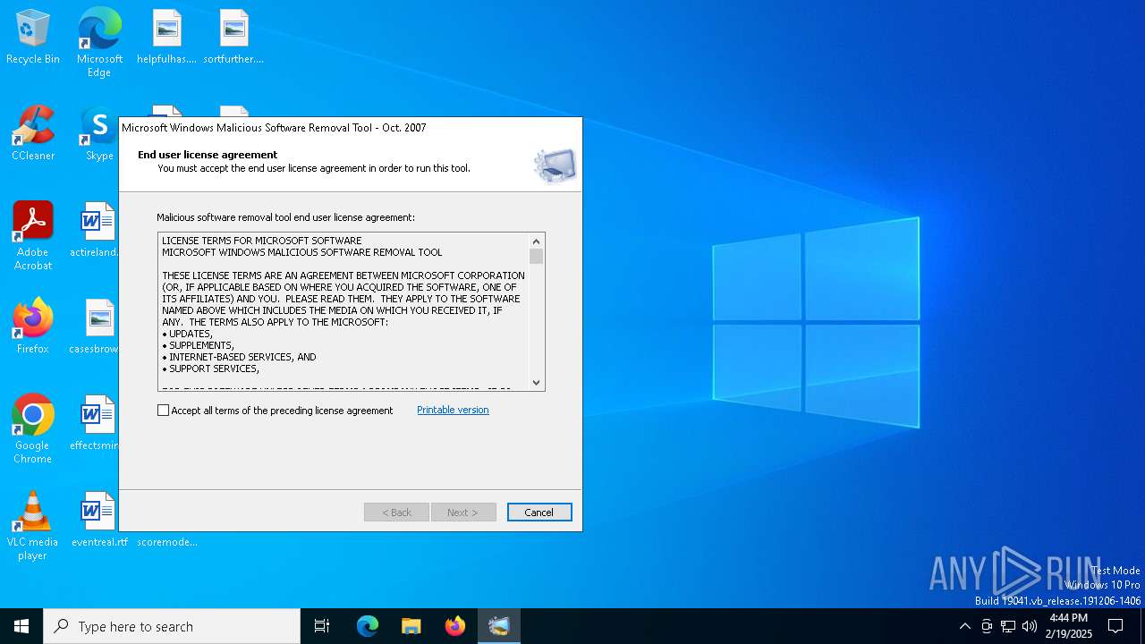1145x644 pixels.
Task: Select the Microsoft Edge desktop shortcut
Action: pos(99,42)
